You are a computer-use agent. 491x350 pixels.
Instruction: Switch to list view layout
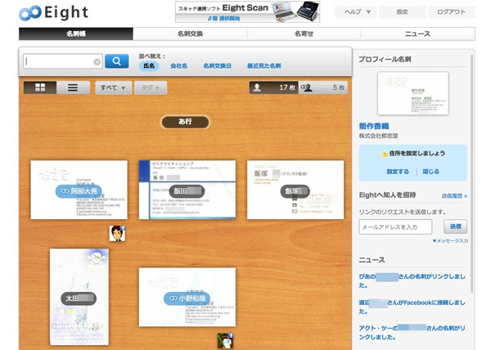(73, 87)
